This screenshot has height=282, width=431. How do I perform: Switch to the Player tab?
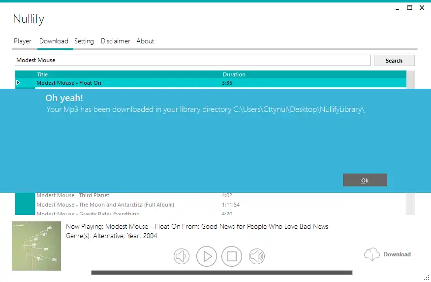pyautogui.click(x=23, y=41)
